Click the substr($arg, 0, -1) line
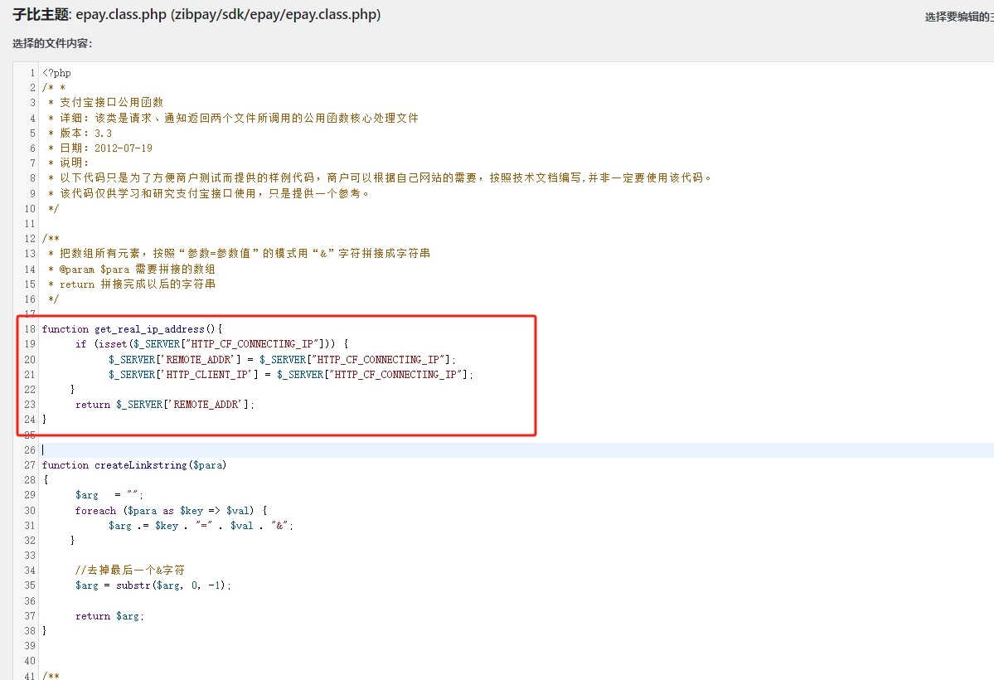Screen dimensions: 994x680 click(x=153, y=585)
